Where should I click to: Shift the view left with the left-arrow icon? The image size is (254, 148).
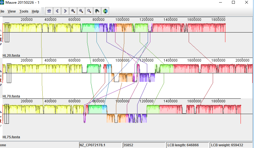[x=57, y=11]
